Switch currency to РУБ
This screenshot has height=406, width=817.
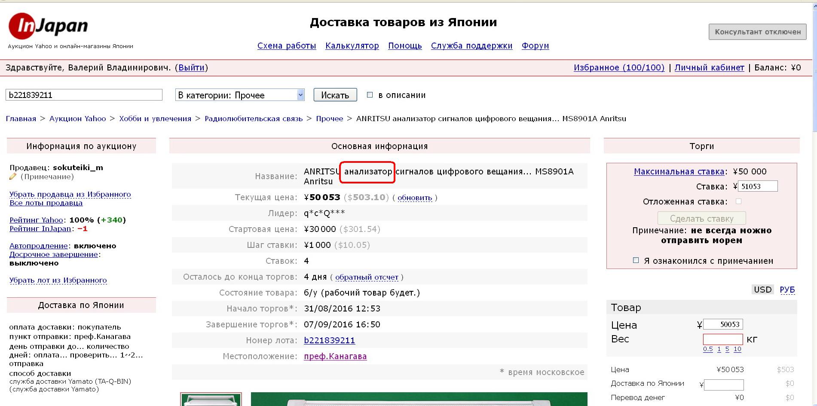point(787,290)
